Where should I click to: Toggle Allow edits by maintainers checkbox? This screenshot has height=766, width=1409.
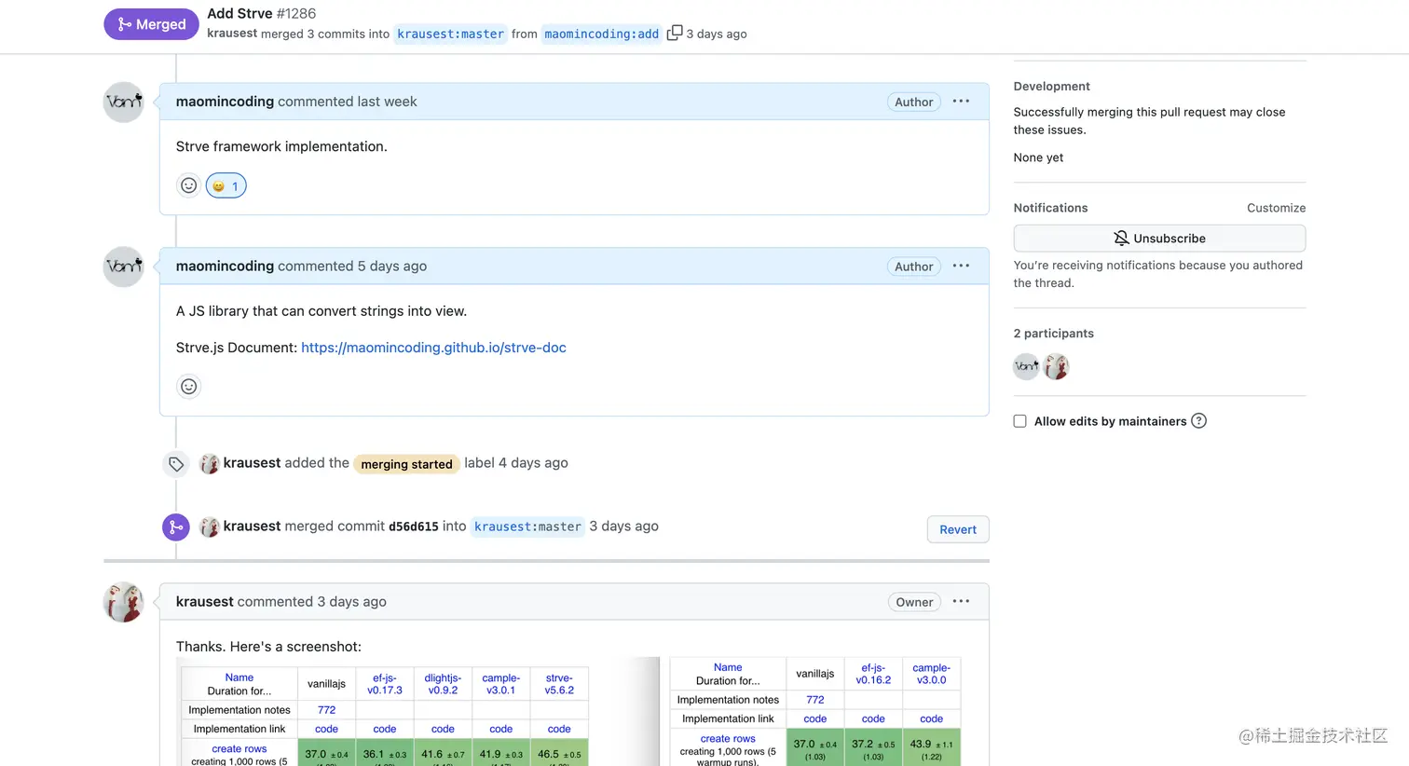pyautogui.click(x=1020, y=421)
